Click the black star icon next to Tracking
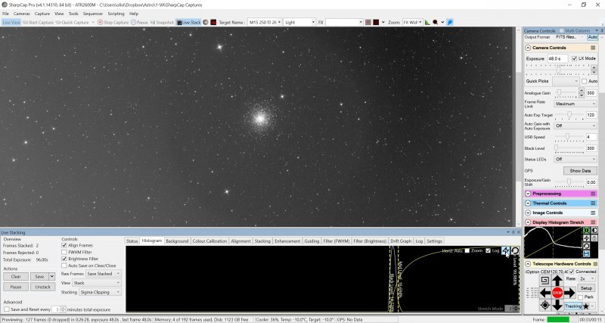 click(585, 306)
